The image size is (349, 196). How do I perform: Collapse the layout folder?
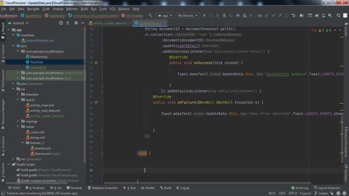tap(18, 100)
